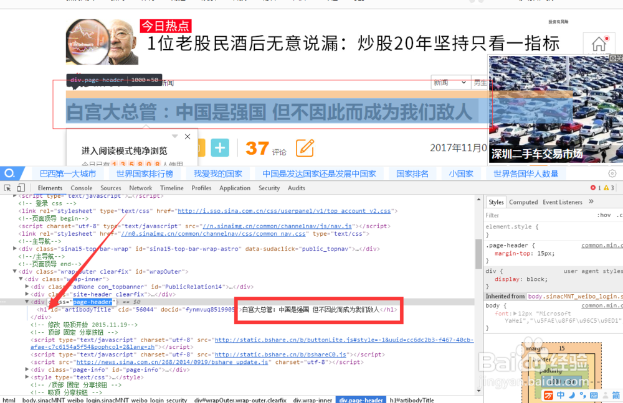Show more Styles pane tabs chevron
The image size is (623, 403).
tap(591, 201)
